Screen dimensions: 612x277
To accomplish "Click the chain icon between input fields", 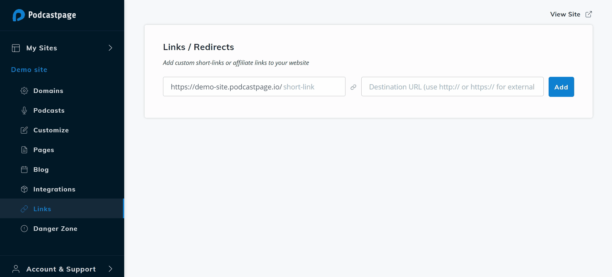I will [x=353, y=87].
